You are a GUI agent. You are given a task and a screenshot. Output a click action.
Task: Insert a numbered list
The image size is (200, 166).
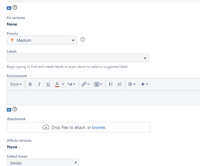[x=120, y=84]
